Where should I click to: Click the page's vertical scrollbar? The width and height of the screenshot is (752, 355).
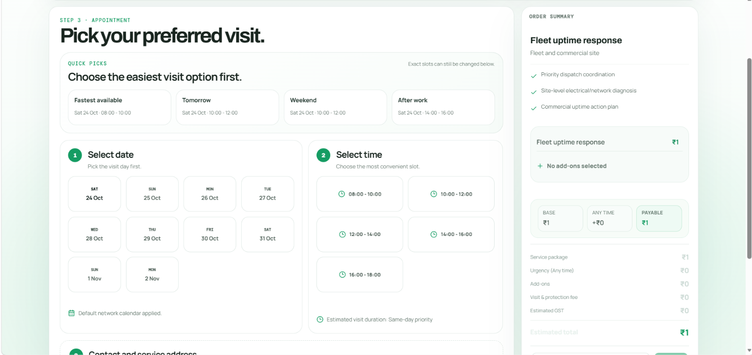click(x=749, y=157)
